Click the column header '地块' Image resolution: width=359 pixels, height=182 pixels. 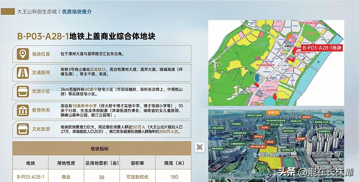(30, 163)
